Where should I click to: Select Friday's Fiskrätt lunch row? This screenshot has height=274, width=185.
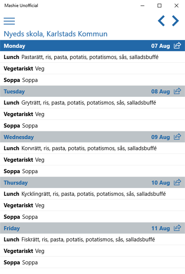point(92,239)
